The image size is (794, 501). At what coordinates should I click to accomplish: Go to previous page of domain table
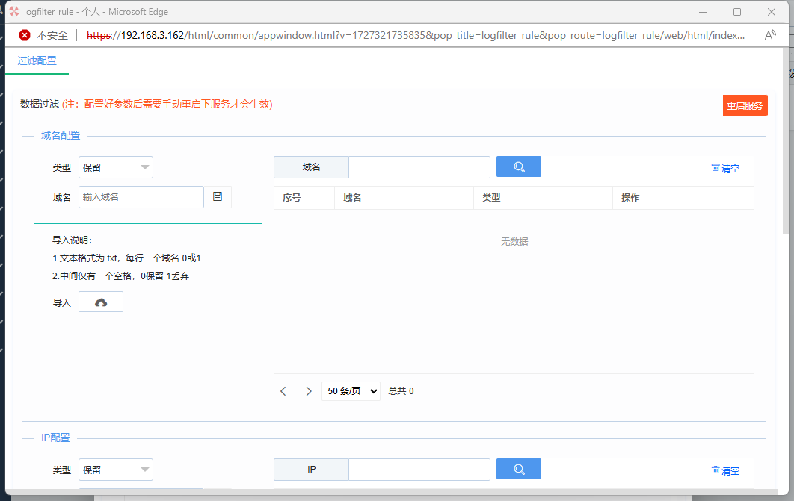283,391
